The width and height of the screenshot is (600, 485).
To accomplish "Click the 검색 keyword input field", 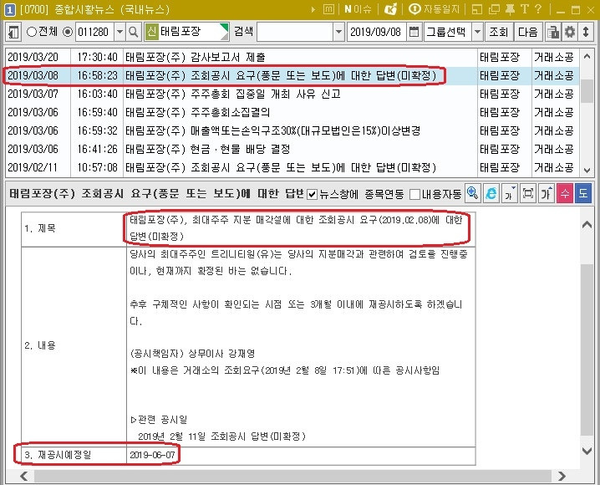I will click(295, 32).
